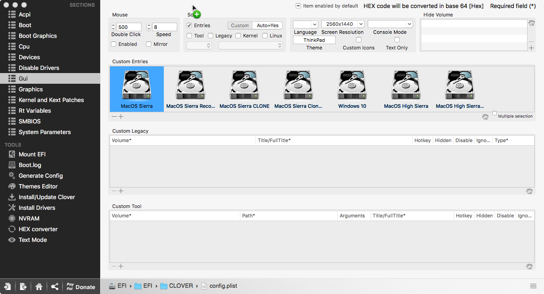Screen dimensions: 544x294
Task: Add a new Custom Entries item with plus
Action: point(121,116)
